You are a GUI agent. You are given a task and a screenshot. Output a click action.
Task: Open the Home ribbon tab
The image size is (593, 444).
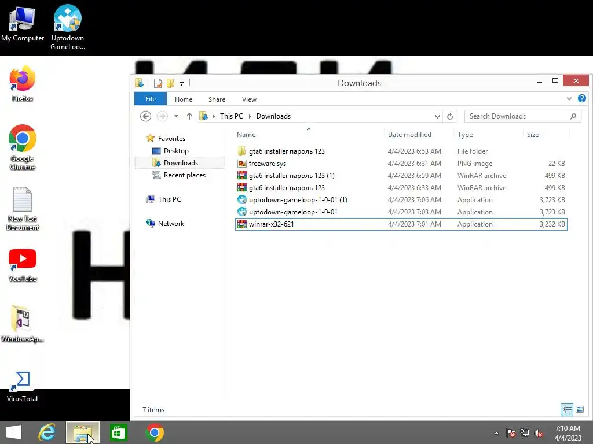pyautogui.click(x=184, y=99)
